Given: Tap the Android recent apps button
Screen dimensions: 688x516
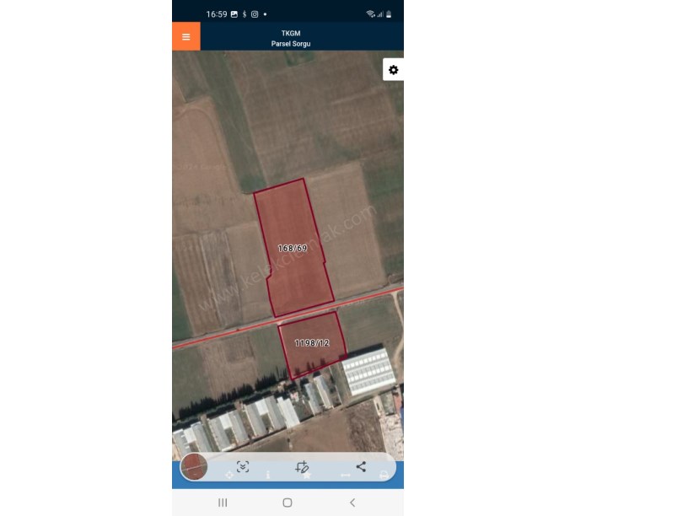Looking at the screenshot, I should [223, 503].
